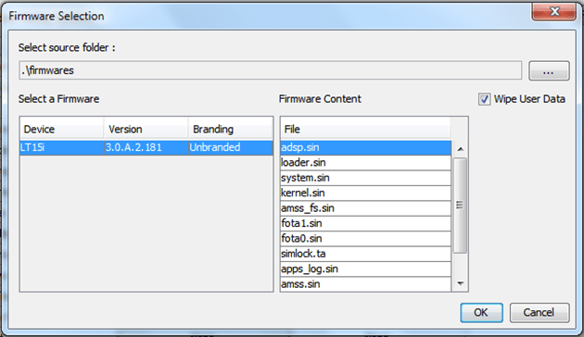This screenshot has width=584, height=337.
Task: Click the file list scroll up arrow
Action: [x=461, y=149]
